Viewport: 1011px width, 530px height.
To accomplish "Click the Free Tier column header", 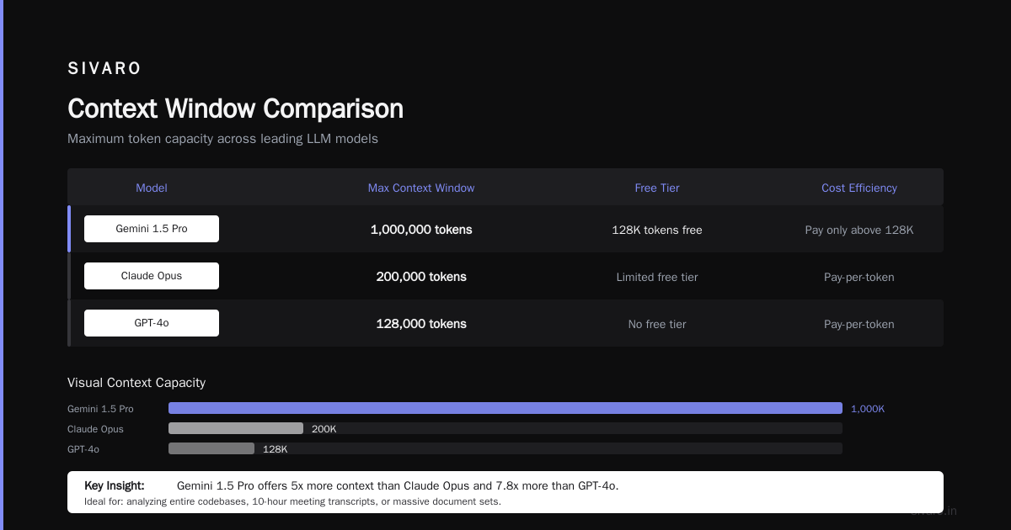I will (x=657, y=188).
